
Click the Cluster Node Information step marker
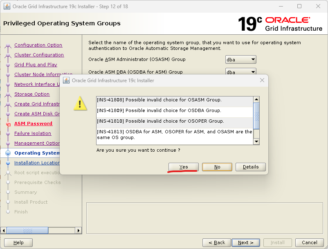(8, 75)
